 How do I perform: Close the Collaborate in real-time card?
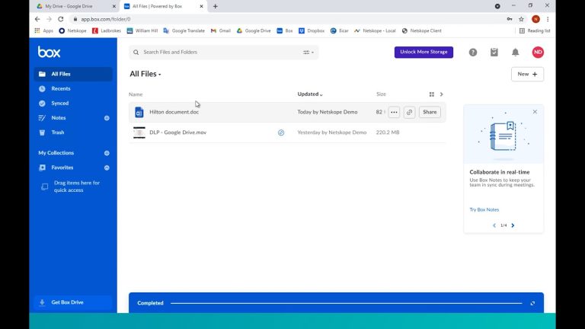[535, 112]
